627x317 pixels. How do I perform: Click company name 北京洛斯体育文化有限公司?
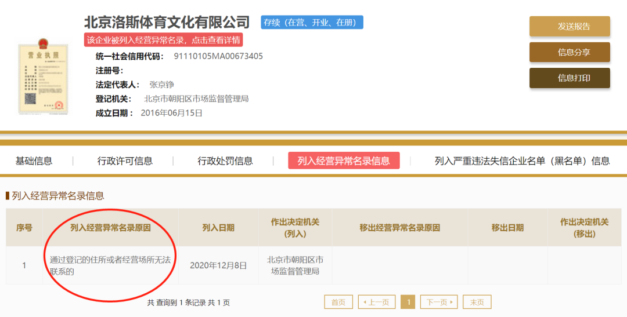[167, 23]
